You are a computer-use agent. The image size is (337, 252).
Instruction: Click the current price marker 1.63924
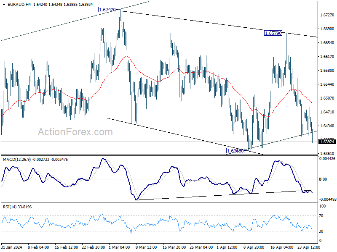click(x=327, y=142)
